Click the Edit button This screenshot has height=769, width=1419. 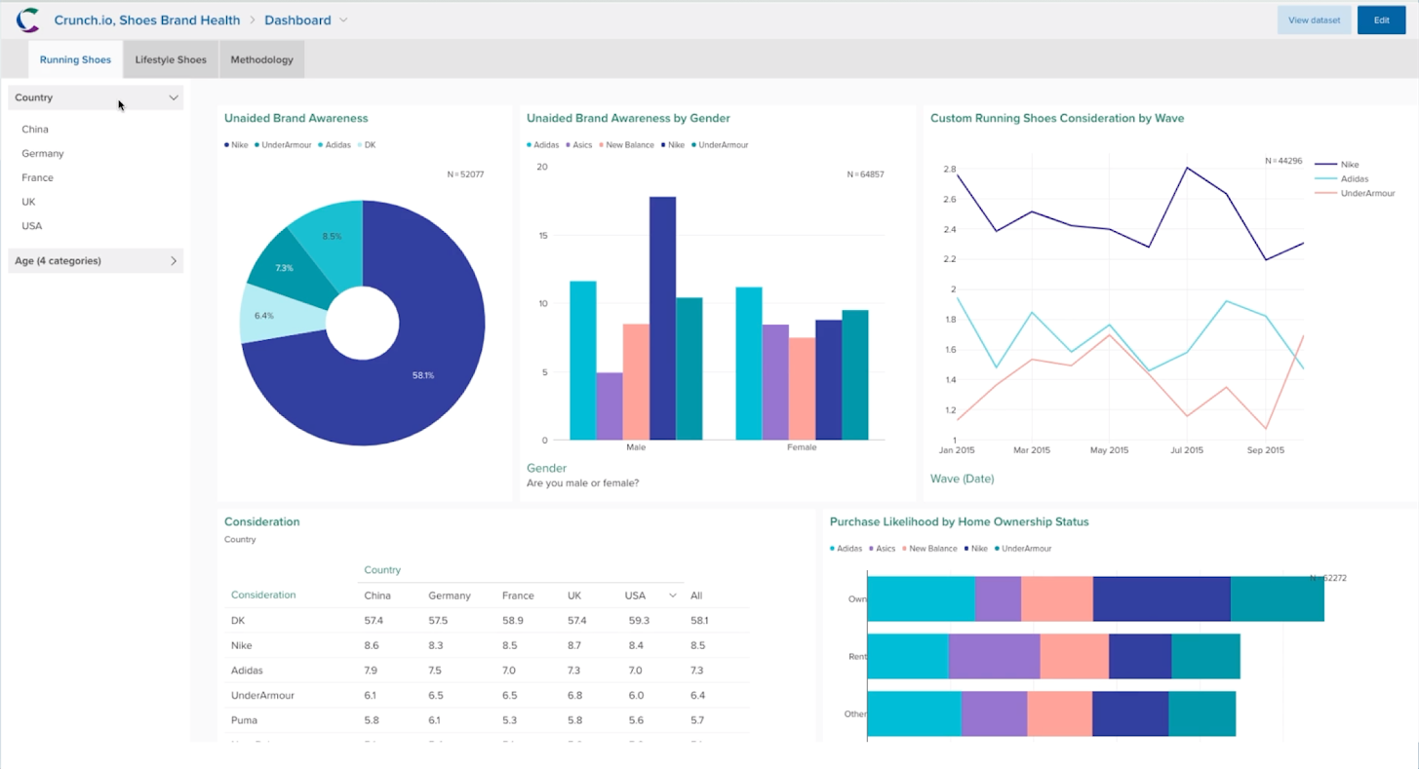1381,19
